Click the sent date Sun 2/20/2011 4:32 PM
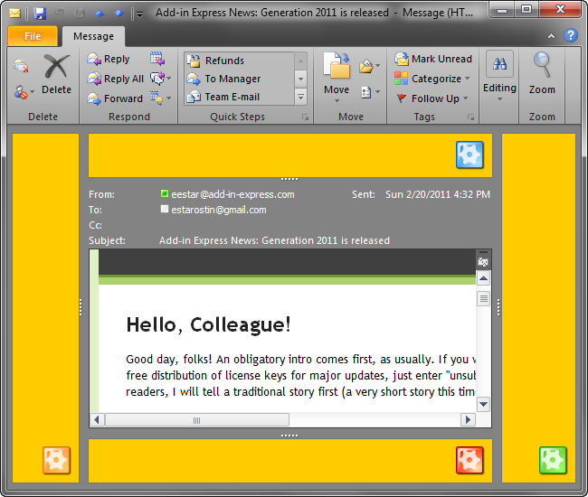Screen dimensions: 588x497 click(438, 194)
